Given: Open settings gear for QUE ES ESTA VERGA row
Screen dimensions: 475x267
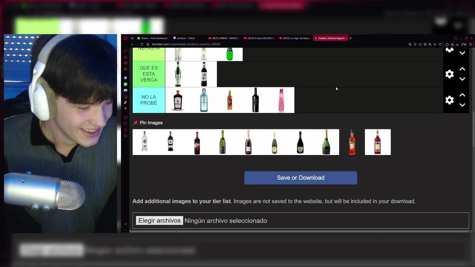Looking at the screenshot, I should (x=449, y=74).
